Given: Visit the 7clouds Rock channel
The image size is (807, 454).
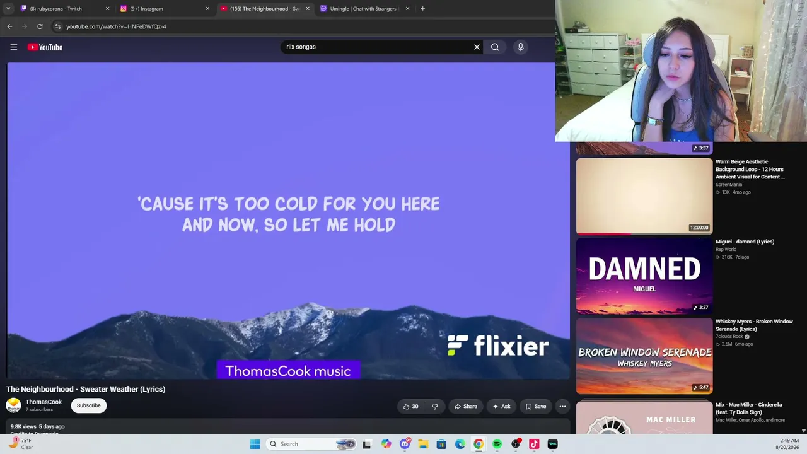Looking at the screenshot, I should click(x=729, y=337).
